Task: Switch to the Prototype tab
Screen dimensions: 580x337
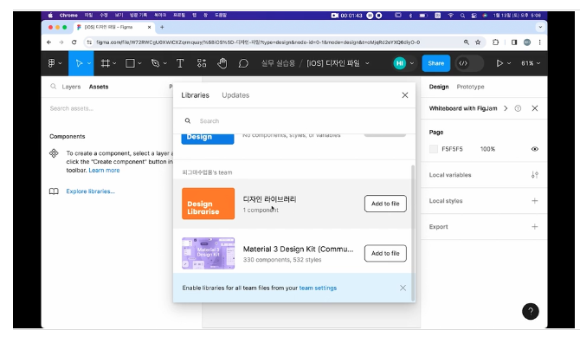Action: coord(470,87)
